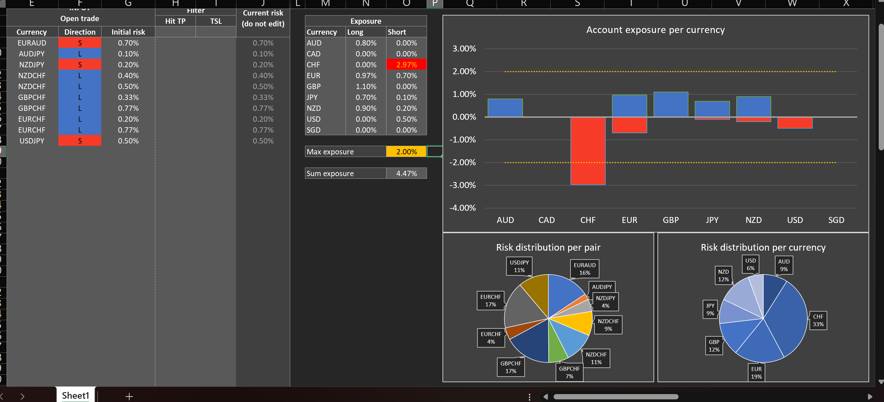Select the EURAUD direction S cell
Image resolution: width=884 pixels, height=402 pixels.
(79, 43)
